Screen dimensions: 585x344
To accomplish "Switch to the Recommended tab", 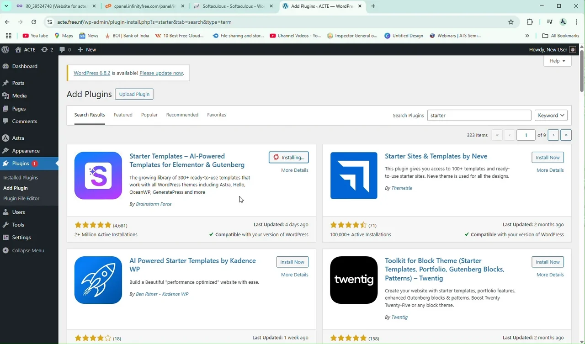I will (182, 115).
